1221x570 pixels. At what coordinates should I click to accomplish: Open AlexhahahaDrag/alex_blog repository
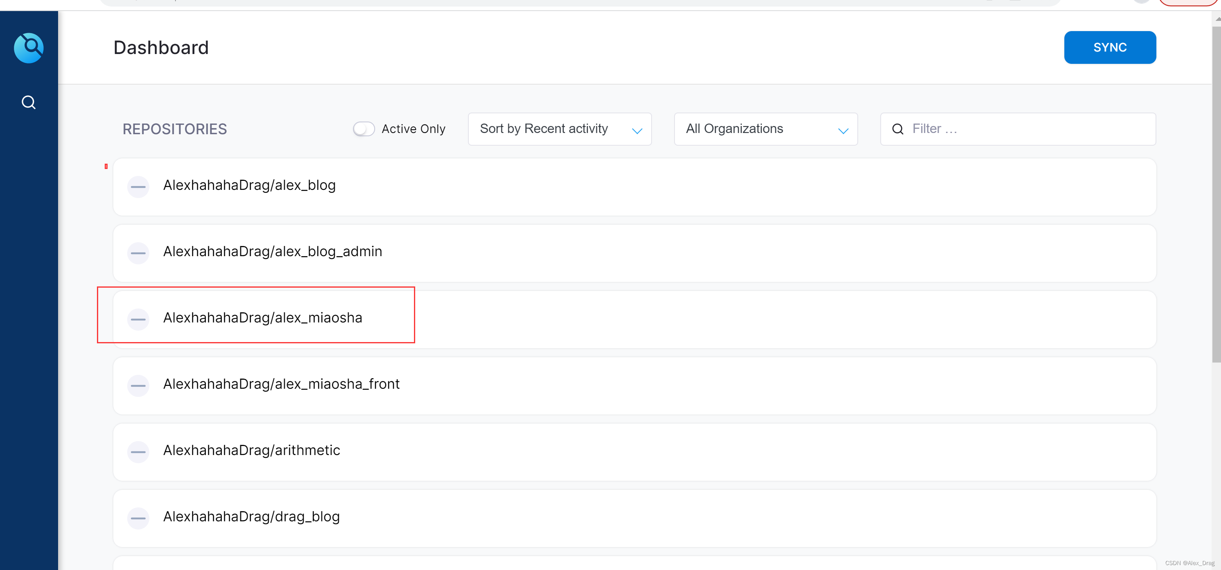634,187
